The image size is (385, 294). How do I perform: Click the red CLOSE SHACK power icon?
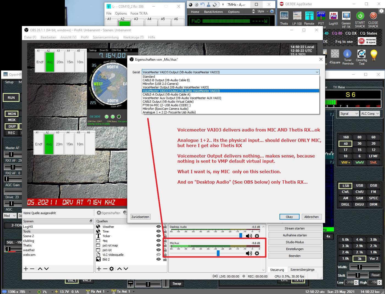373,16
